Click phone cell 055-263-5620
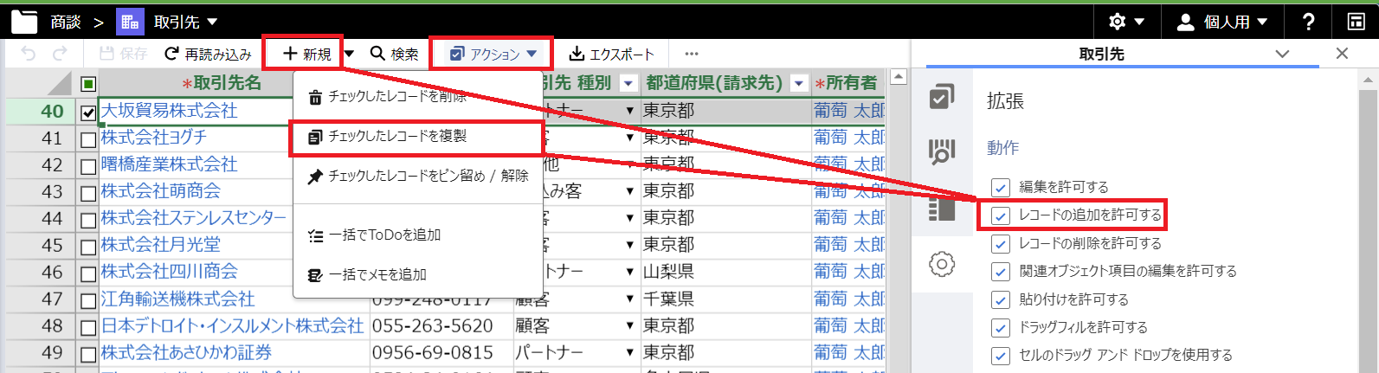The height and width of the screenshot is (373, 1379). coord(433,325)
